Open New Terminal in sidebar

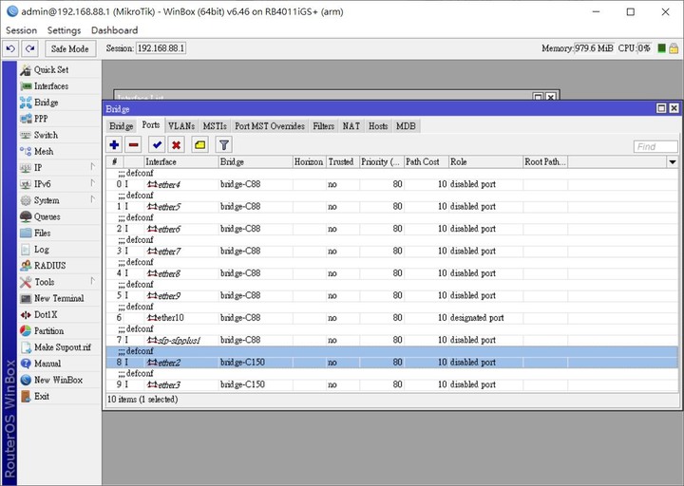point(59,298)
